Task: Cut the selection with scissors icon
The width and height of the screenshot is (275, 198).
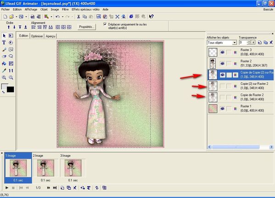Action: click(x=79, y=16)
